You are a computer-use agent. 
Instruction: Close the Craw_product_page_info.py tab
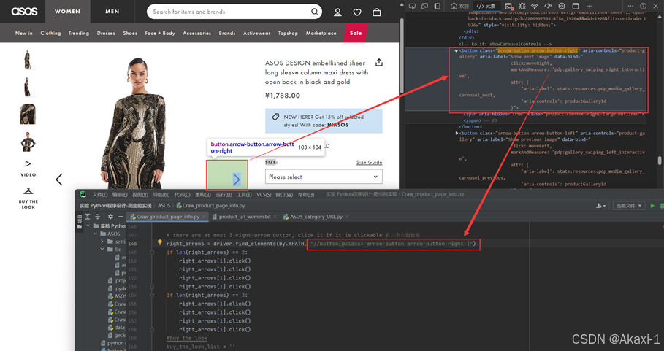pyautogui.click(x=204, y=217)
